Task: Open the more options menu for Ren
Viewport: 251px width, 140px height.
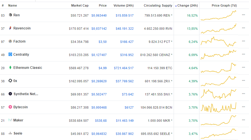Action: [x=244, y=15]
